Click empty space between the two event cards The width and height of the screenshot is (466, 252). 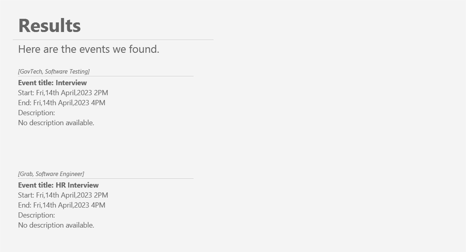tap(106, 148)
